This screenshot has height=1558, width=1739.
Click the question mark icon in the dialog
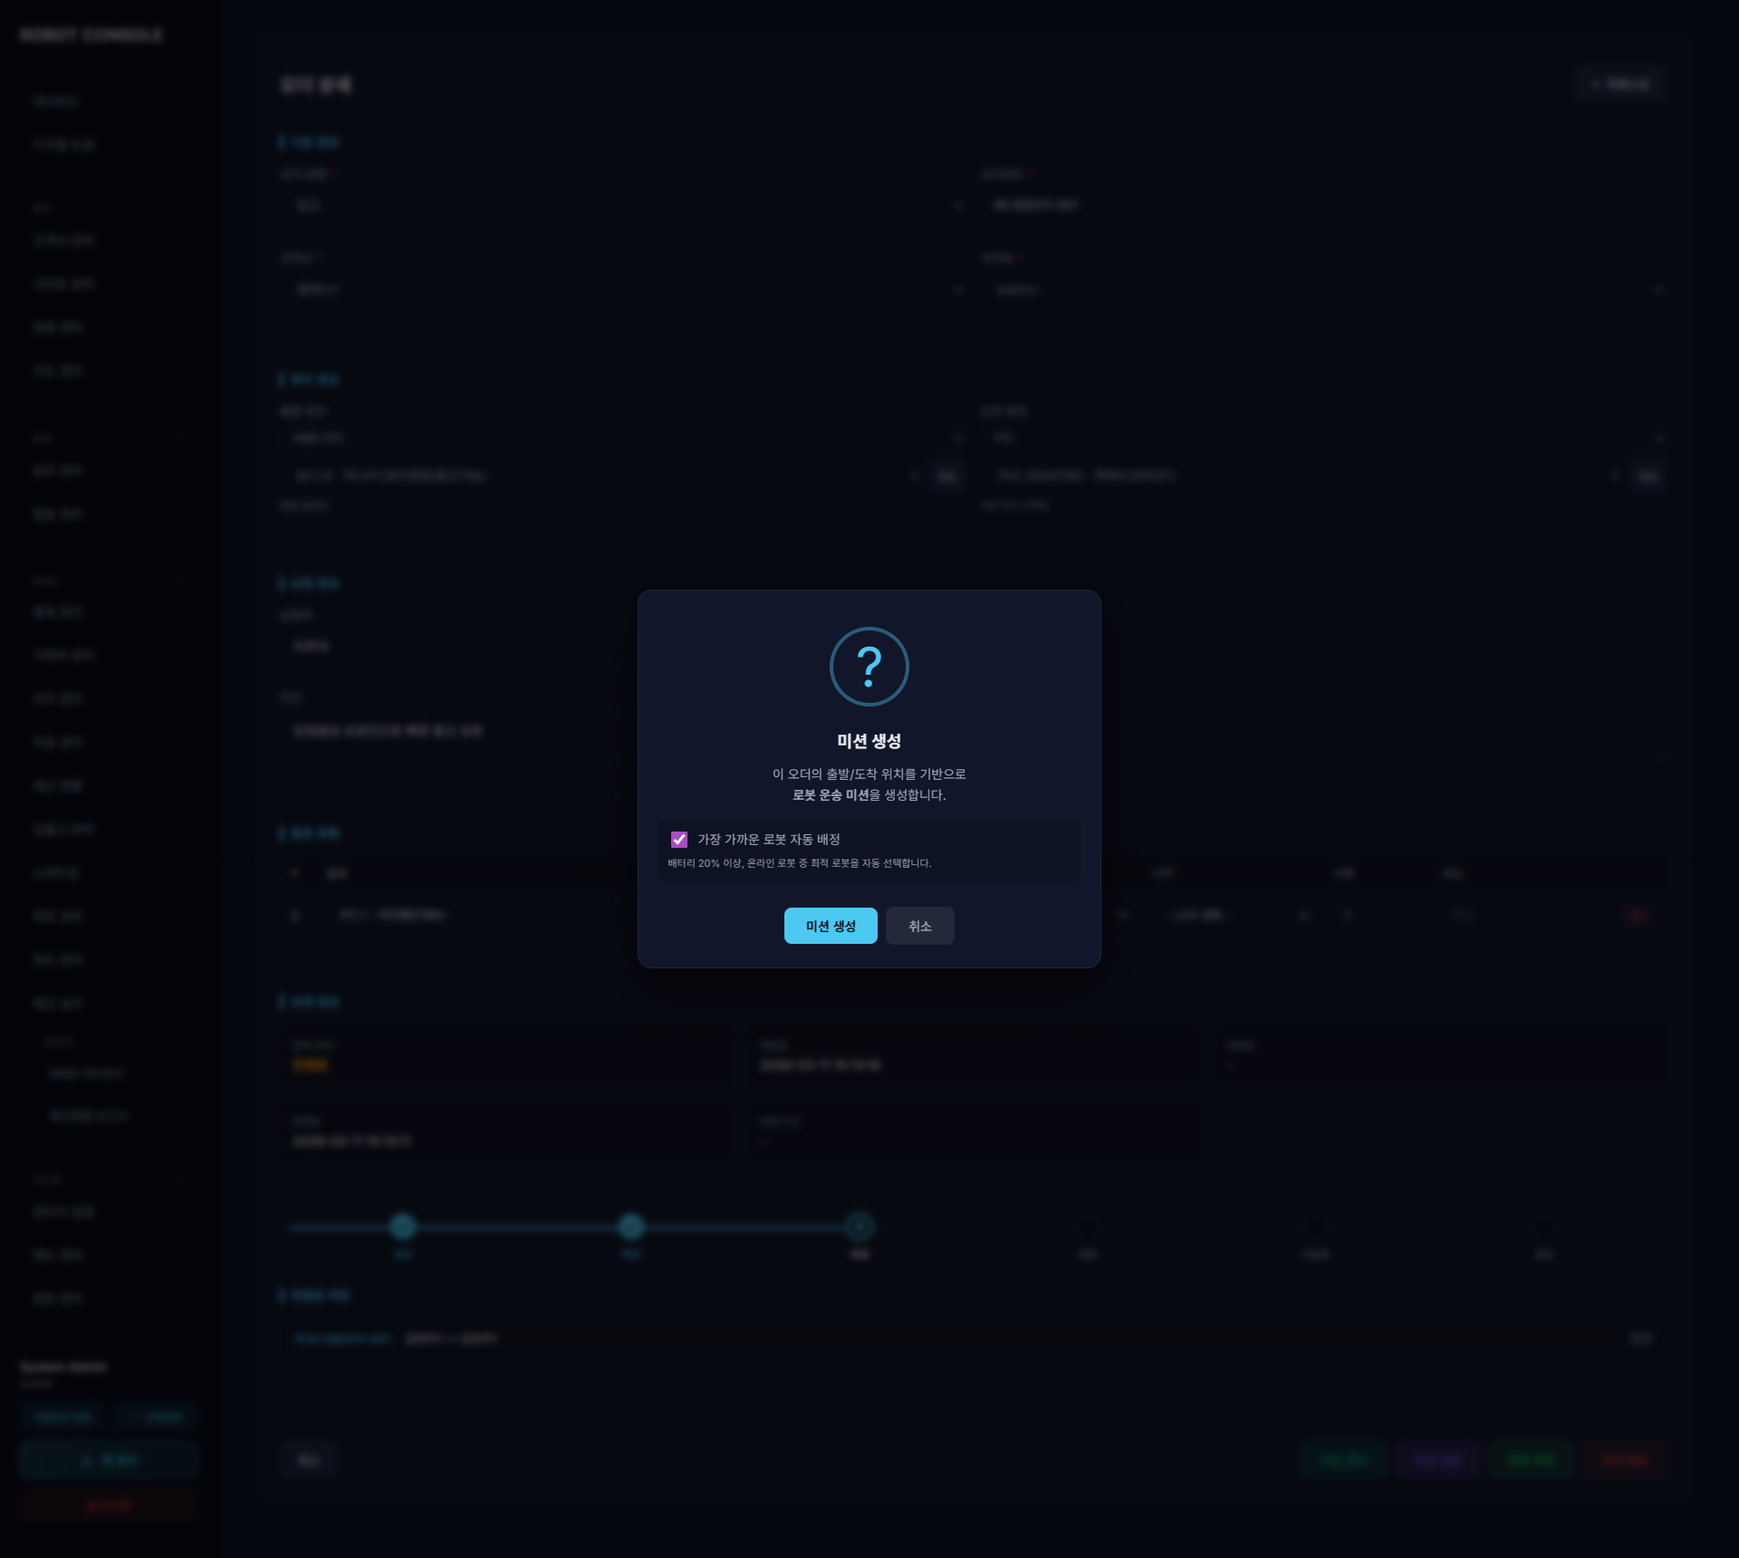(869, 667)
